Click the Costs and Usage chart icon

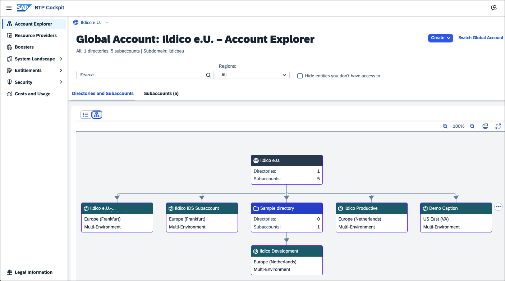(10, 94)
